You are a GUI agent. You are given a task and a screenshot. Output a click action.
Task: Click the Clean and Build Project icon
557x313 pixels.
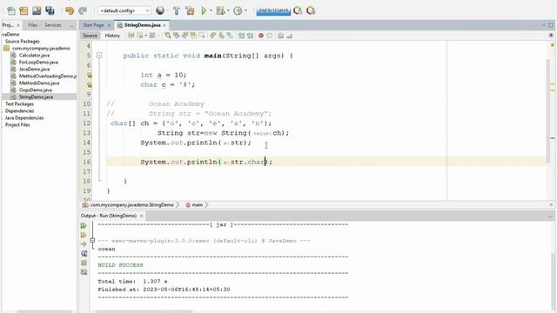(x=190, y=10)
